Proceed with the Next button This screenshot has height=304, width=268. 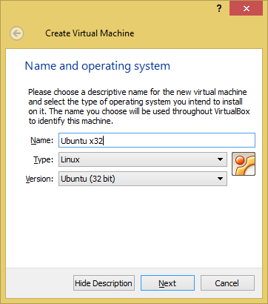click(167, 283)
